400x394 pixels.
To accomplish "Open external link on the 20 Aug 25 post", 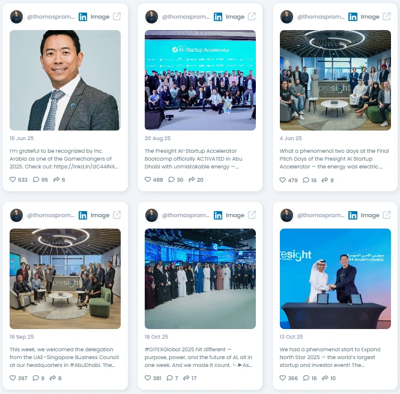I will coord(252,17).
